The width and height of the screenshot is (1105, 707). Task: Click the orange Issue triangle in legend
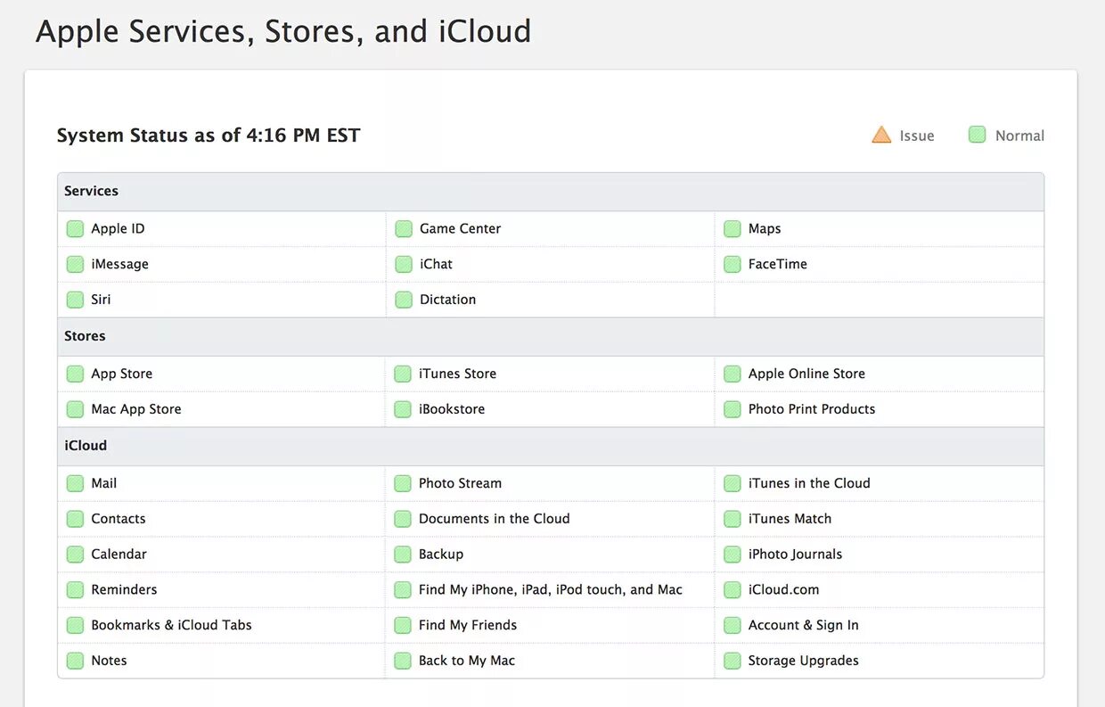[x=881, y=136]
